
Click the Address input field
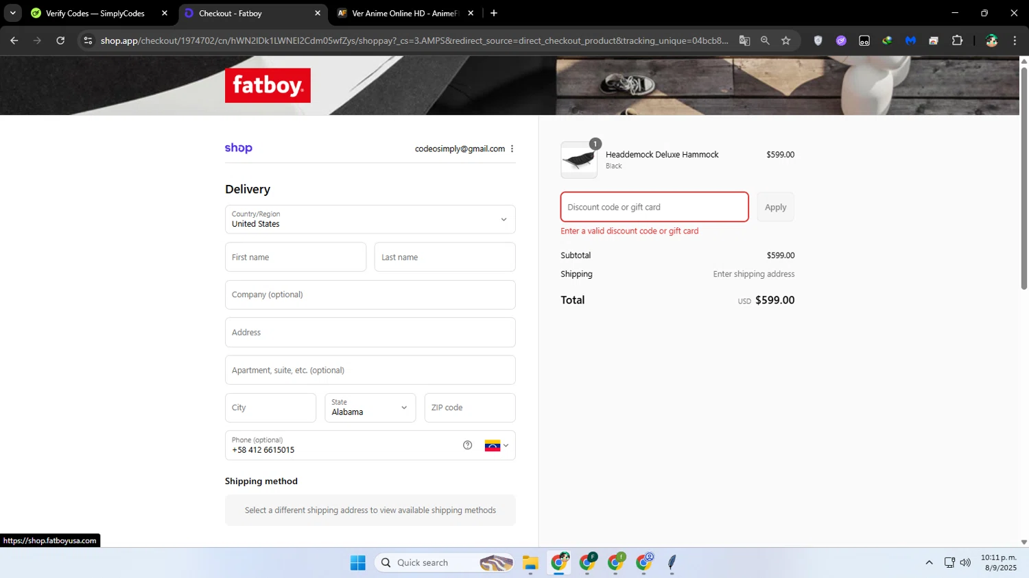[x=370, y=332]
